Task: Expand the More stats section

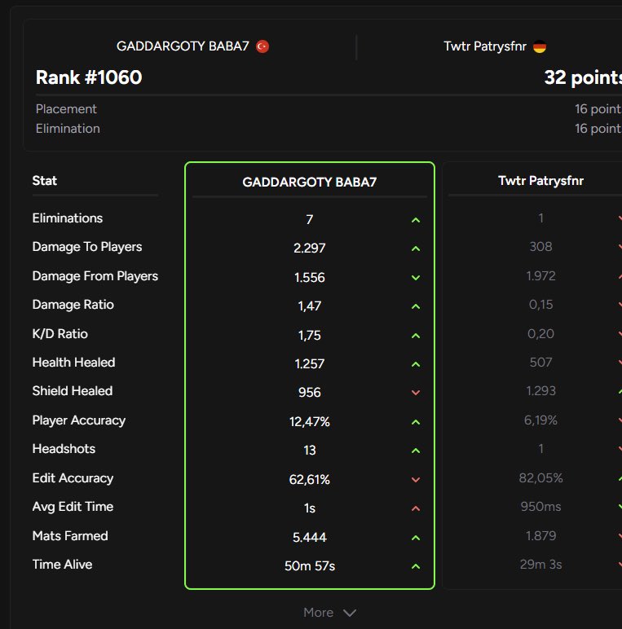Action: click(329, 613)
